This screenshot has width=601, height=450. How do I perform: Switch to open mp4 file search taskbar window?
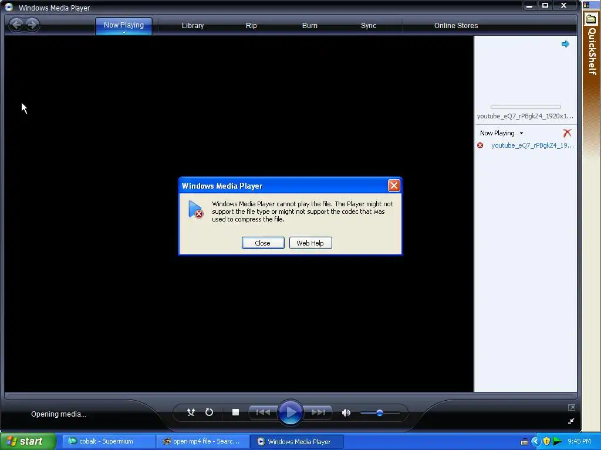(202, 442)
